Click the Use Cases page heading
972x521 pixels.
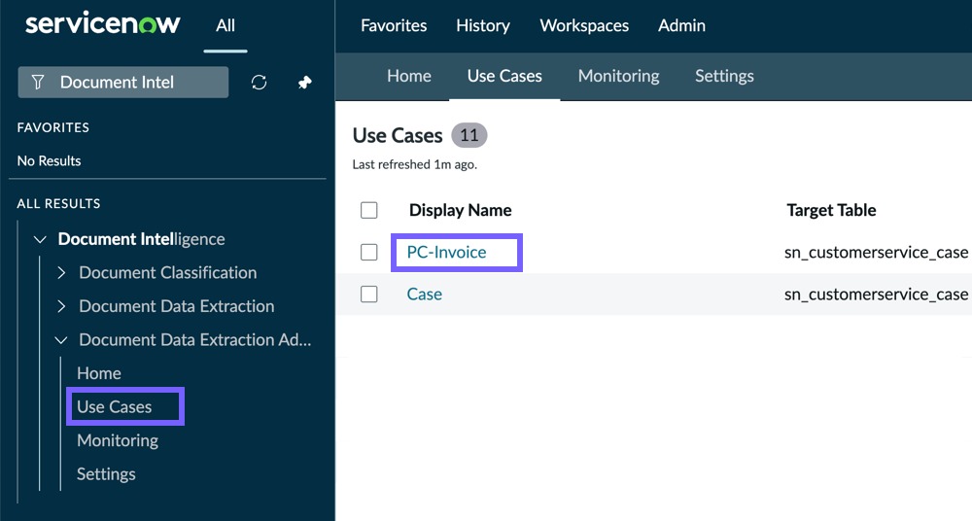coord(398,135)
